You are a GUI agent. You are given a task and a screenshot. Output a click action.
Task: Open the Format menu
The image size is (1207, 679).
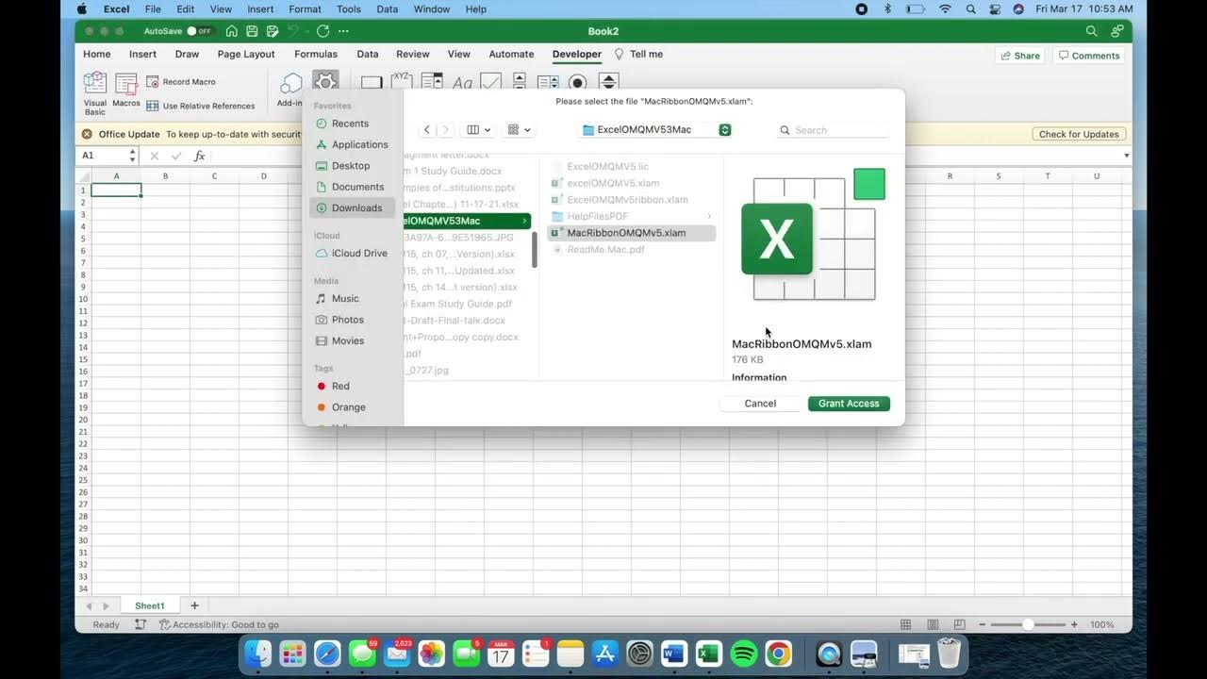point(305,8)
